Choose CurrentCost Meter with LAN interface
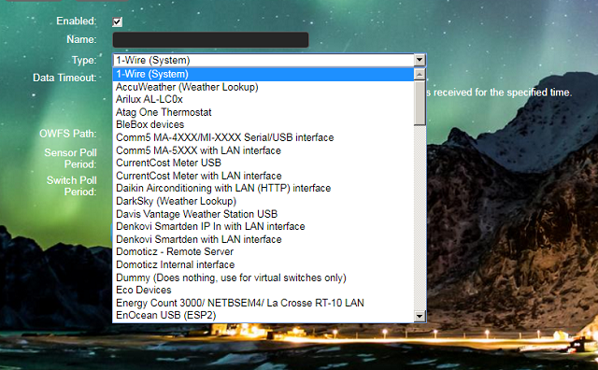Image resolution: width=598 pixels, height=370 pixels. (x=263, y=176)
